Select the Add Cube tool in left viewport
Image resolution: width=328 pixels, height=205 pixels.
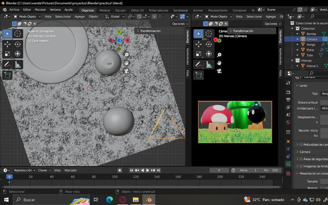coord(7,75)
